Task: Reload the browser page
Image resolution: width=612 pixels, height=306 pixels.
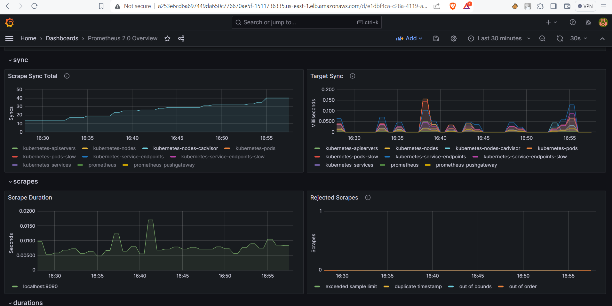Action: coord(35,6)
